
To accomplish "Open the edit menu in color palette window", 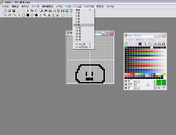I will click(139, 40).
